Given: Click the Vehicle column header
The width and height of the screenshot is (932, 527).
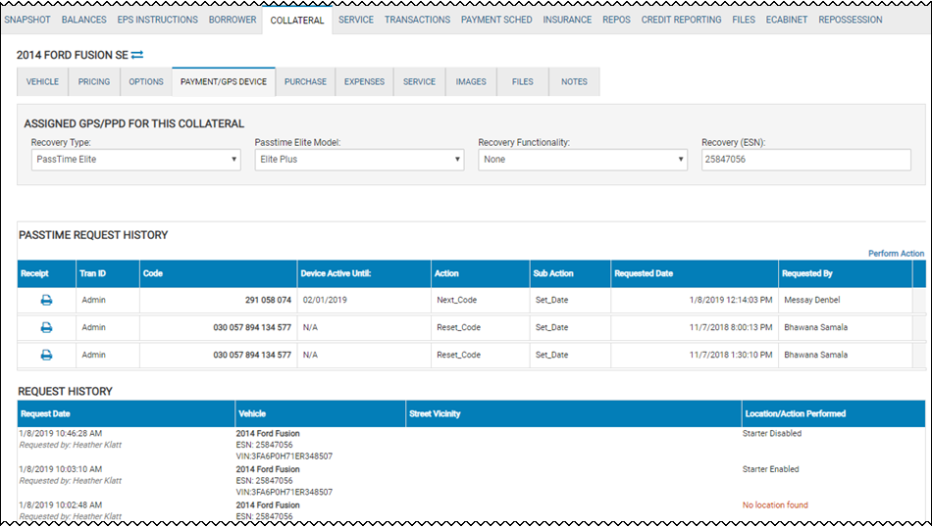Looking at the screenshot, I should 321,413.
